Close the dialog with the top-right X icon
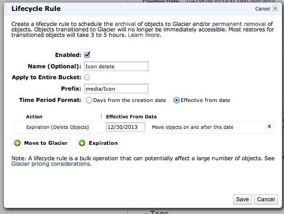This screenshot has height=214, width=284. click(x=275, y=8)
